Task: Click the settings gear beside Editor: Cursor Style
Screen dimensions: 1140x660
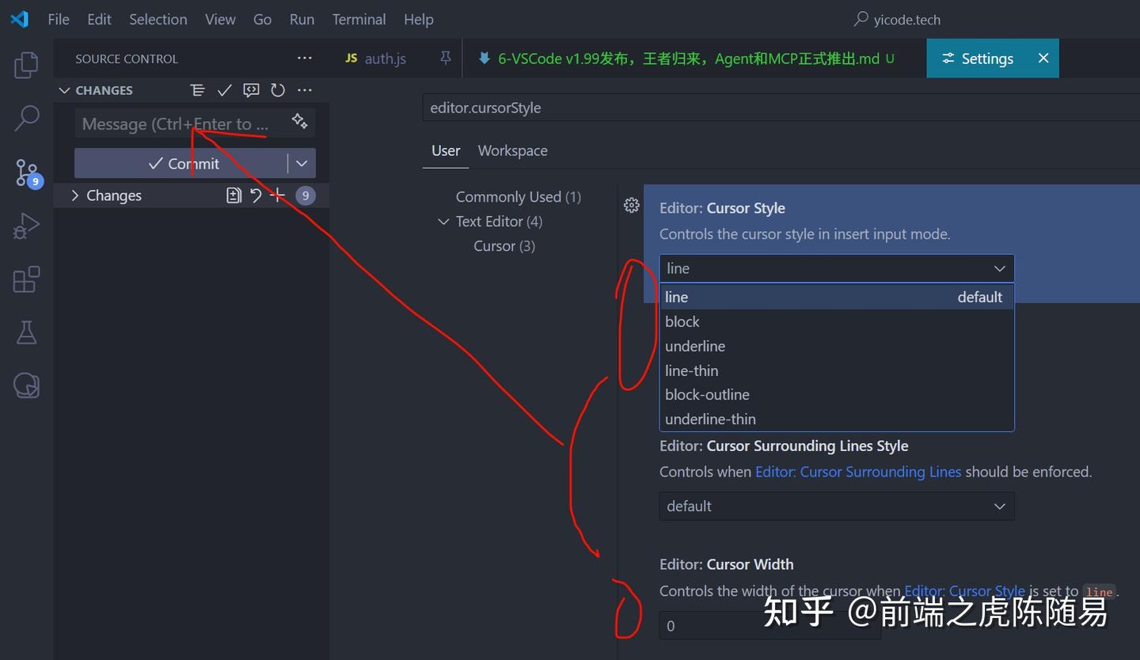Action: point(631,205)
